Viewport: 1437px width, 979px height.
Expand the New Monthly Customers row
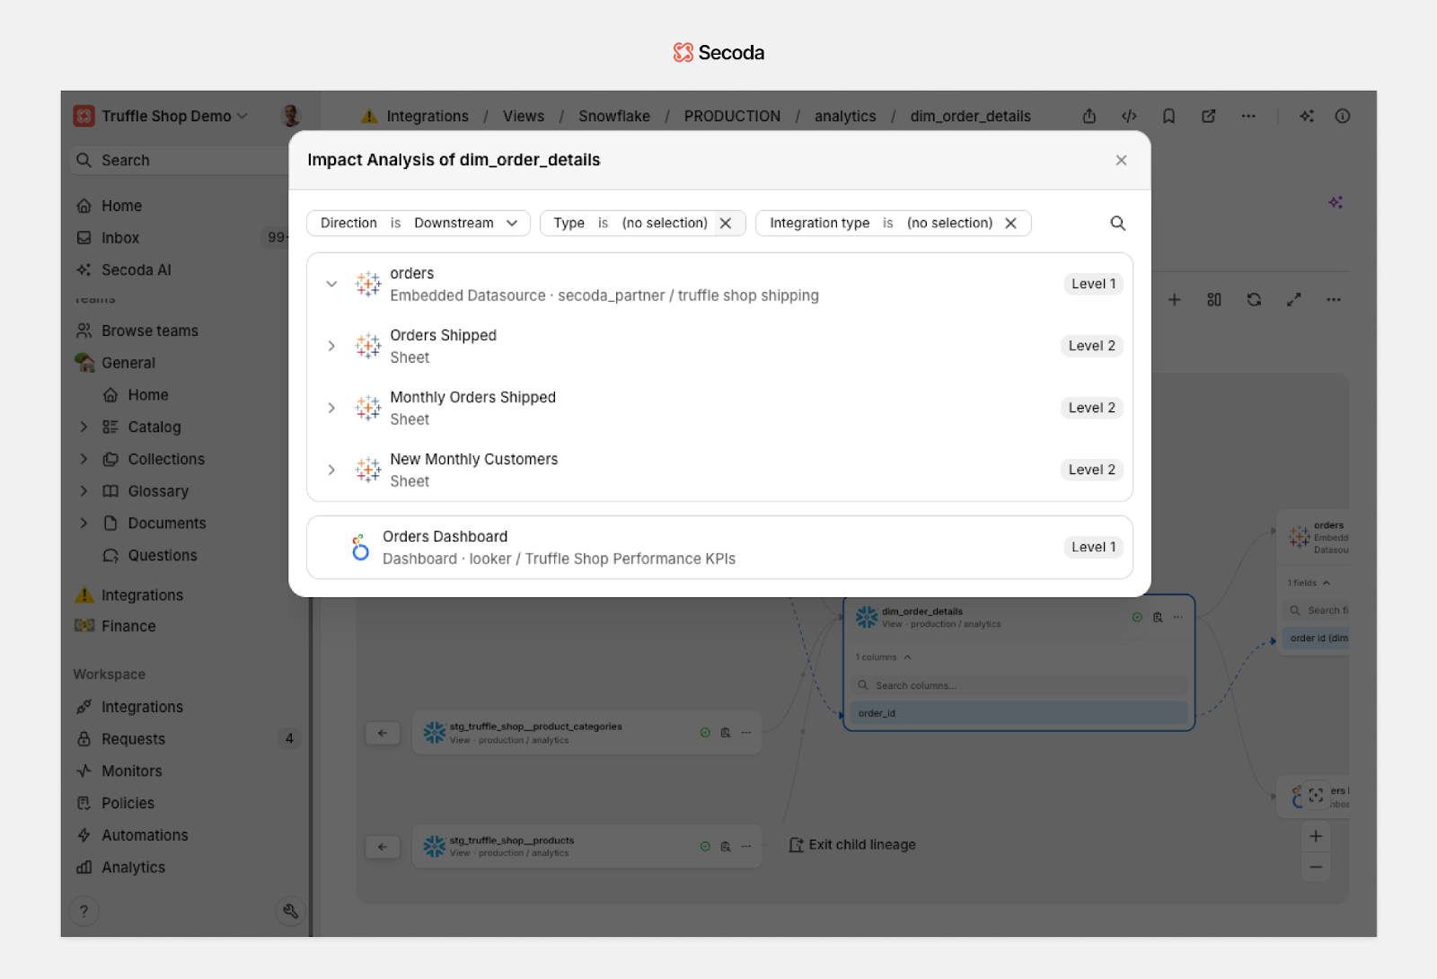pos(331,470)
